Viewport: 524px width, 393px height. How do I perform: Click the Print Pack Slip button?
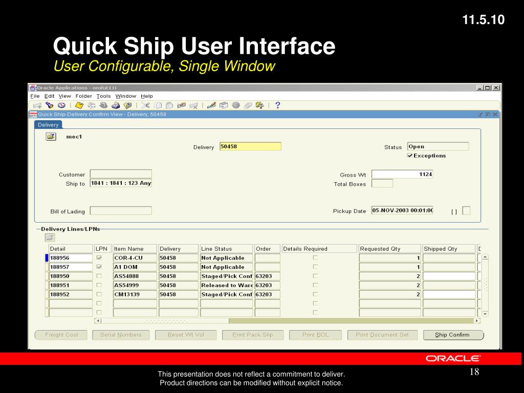point(253,335)
